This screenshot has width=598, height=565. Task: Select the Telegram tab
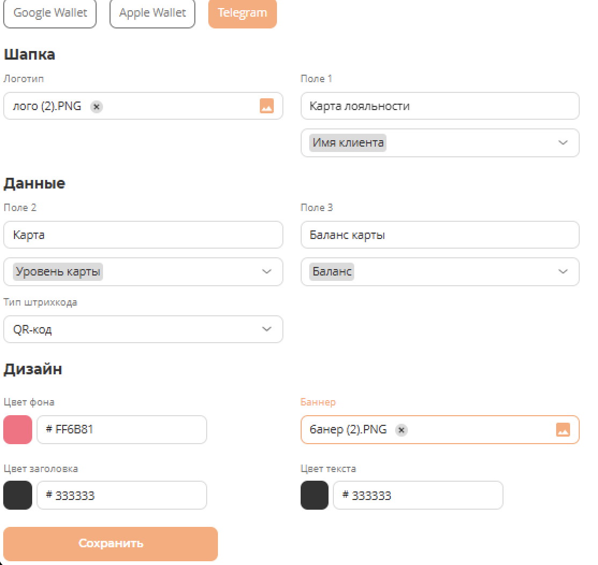(242, 13)
